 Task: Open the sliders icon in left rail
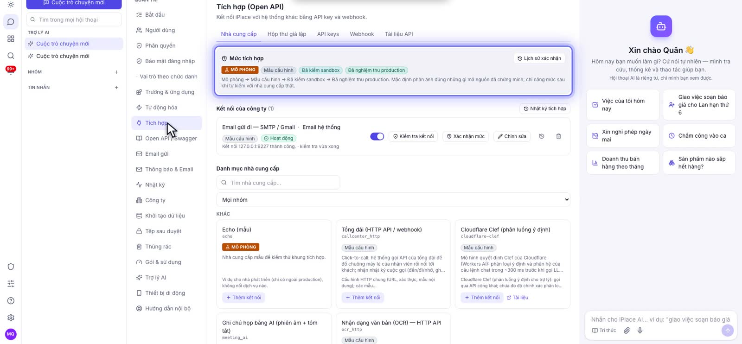click(11, 284)
